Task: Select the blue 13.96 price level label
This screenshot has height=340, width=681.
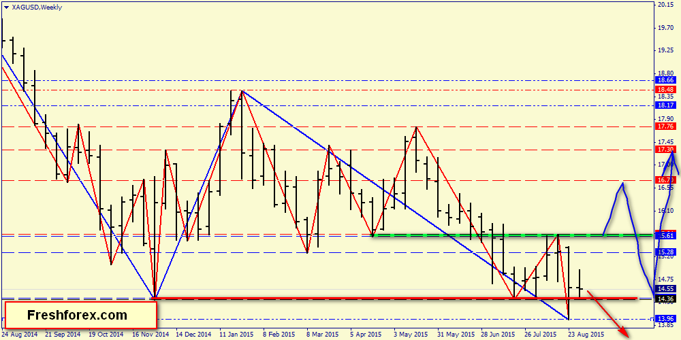Action: [666, 319]
